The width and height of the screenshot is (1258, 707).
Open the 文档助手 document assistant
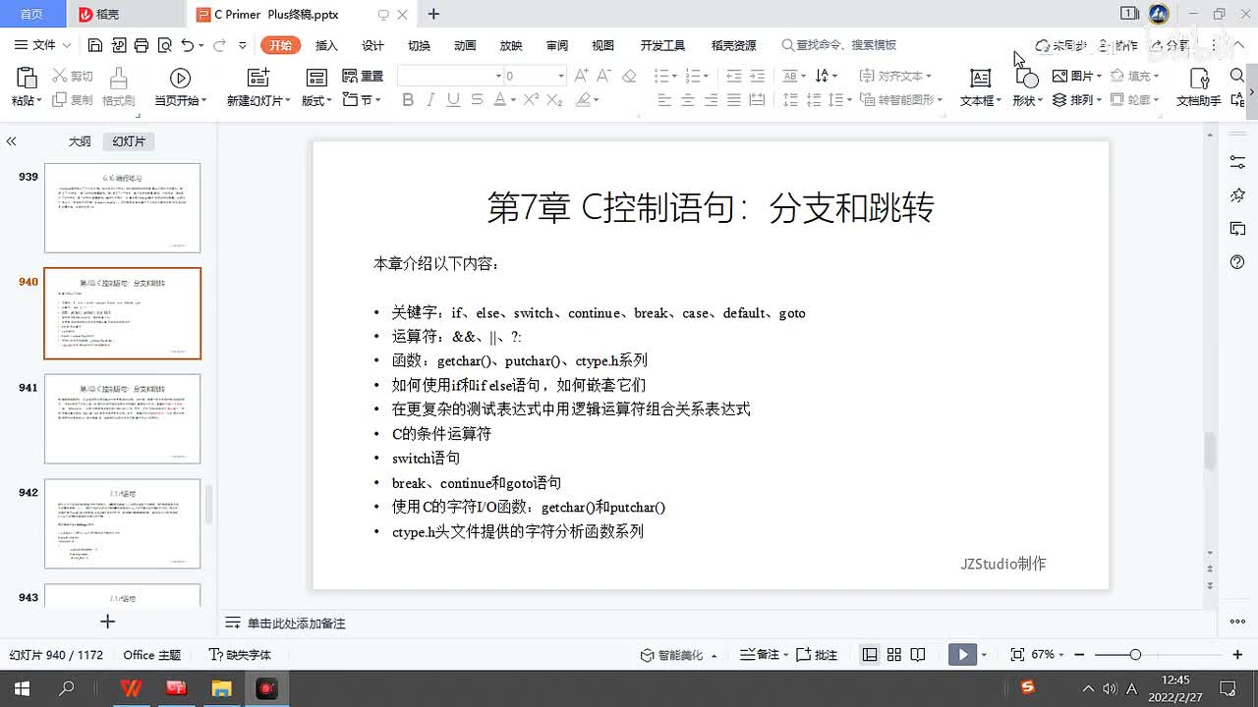1199,86
